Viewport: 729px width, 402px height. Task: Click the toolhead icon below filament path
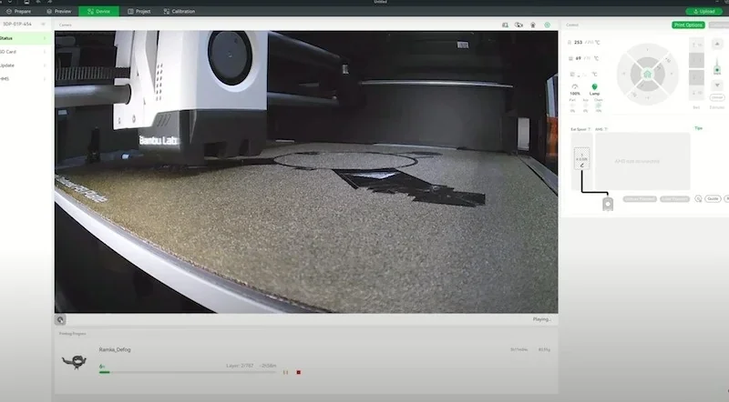pos(608,204)
